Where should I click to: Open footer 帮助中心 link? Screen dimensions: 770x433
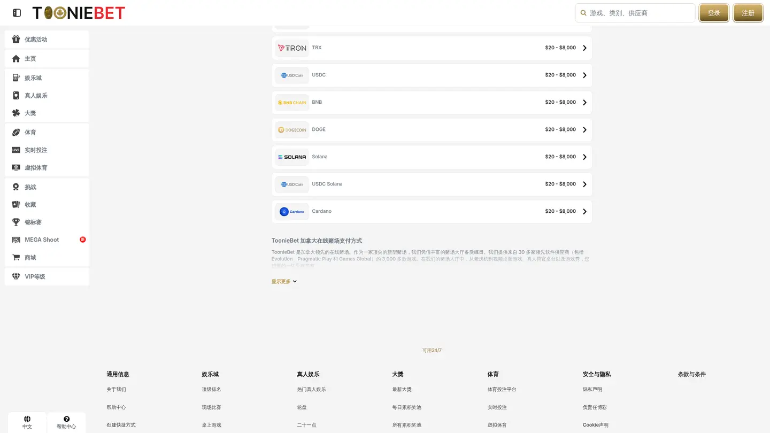(116, 407)
